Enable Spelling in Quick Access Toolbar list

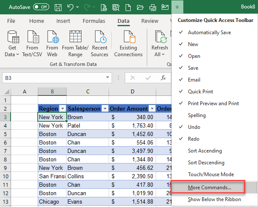196,115
